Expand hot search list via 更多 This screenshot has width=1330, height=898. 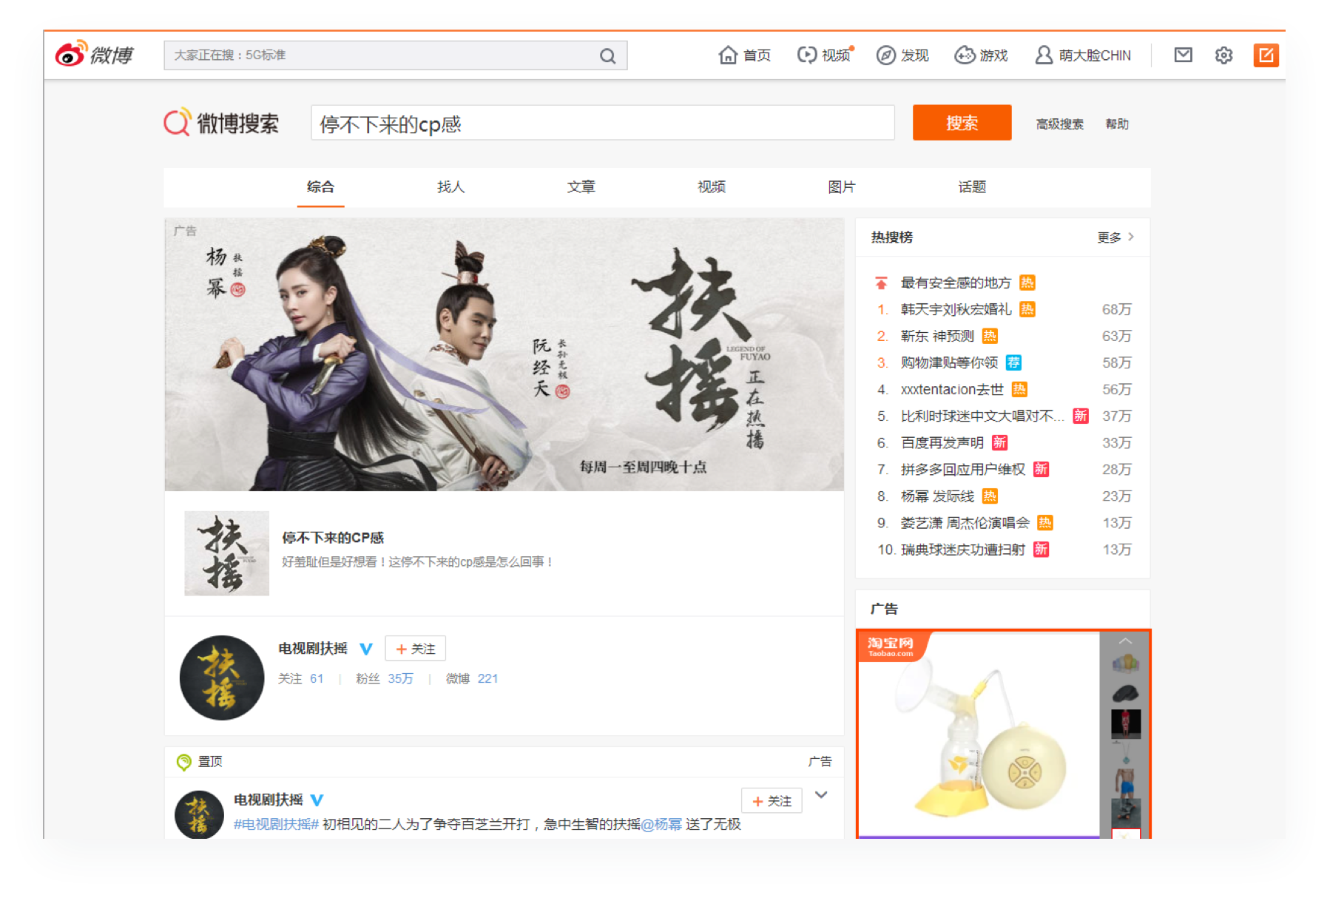(x=1115, y=237)
